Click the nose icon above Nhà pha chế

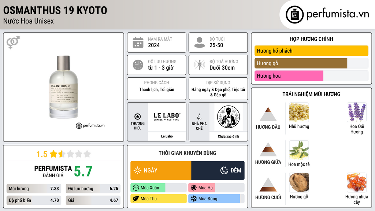point(199,116)
